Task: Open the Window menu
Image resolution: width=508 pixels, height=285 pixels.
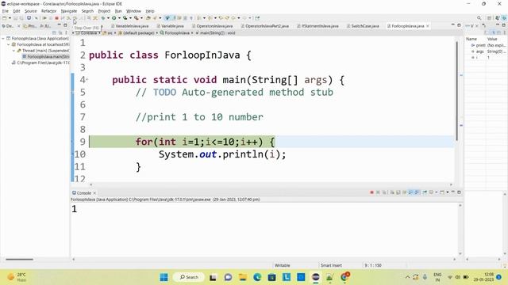Action: 133,11
